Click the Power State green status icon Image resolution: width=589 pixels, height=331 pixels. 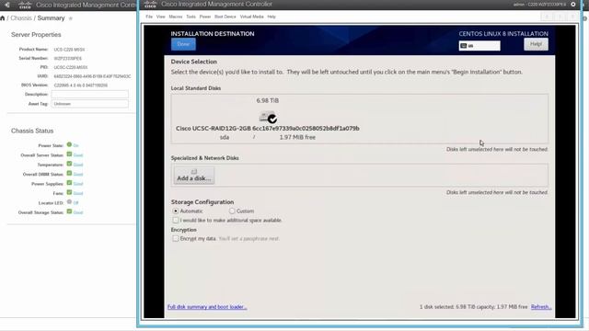(69, 144)
